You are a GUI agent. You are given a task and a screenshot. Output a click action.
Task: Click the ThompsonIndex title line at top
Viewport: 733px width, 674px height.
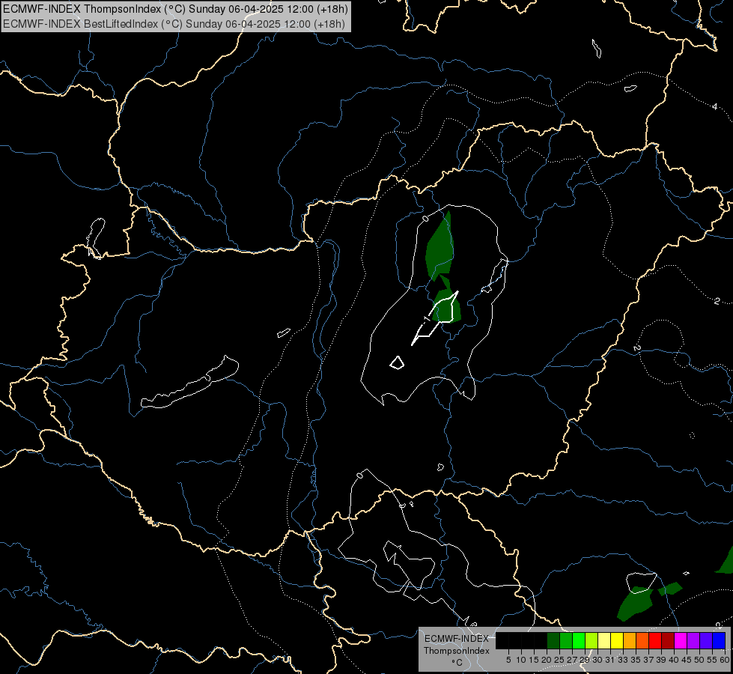pyautogui.click(x=175, y=9)
